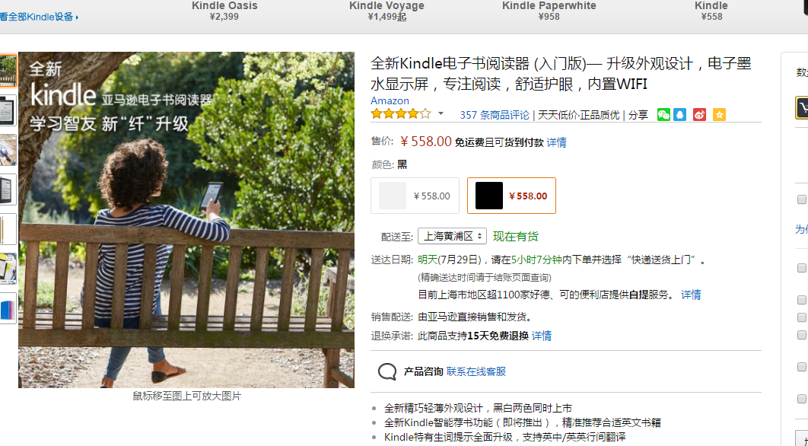
Task: Open the 上海黄浦区 delivery location dropdown
Action: (452, 236)
